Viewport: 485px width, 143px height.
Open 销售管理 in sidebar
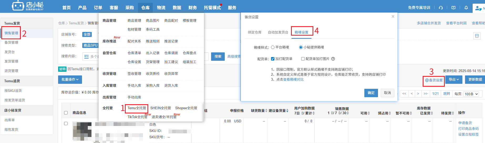[x=11, y=33]
